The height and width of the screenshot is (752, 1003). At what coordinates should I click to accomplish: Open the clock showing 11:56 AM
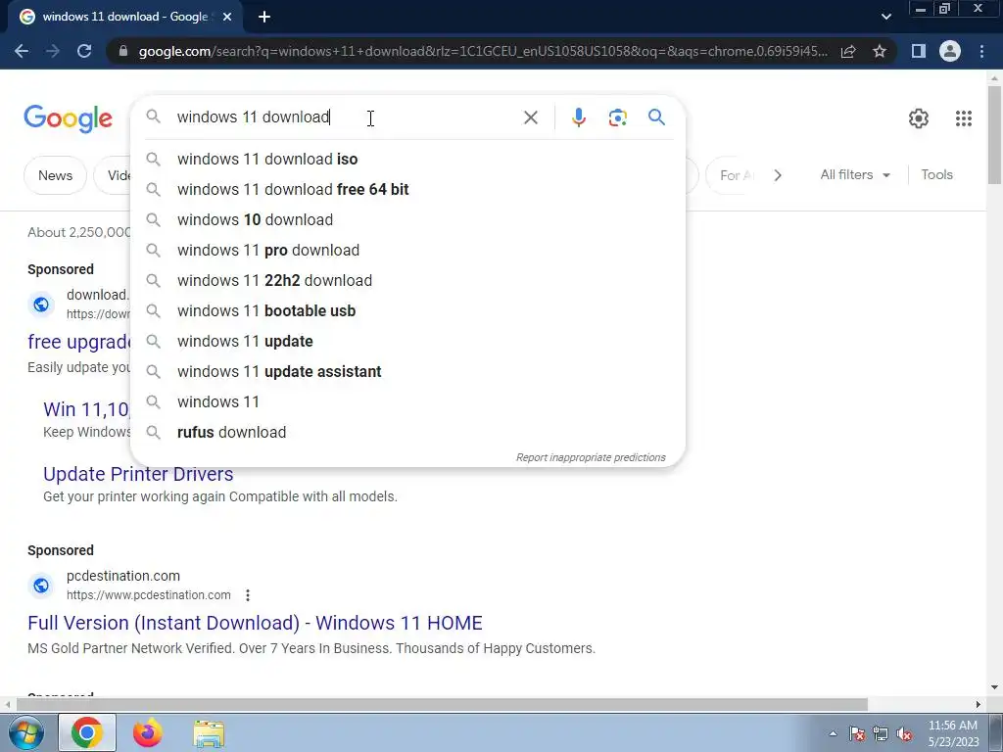coord(953,733)
